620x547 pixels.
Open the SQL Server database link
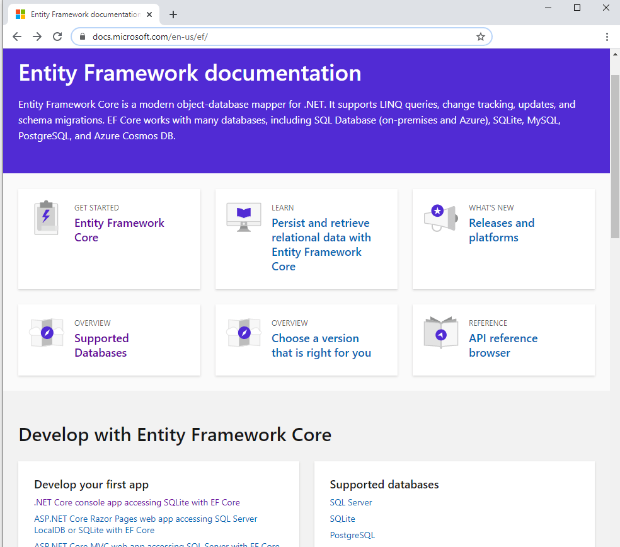pyautogui.click(x=351, y=502)
